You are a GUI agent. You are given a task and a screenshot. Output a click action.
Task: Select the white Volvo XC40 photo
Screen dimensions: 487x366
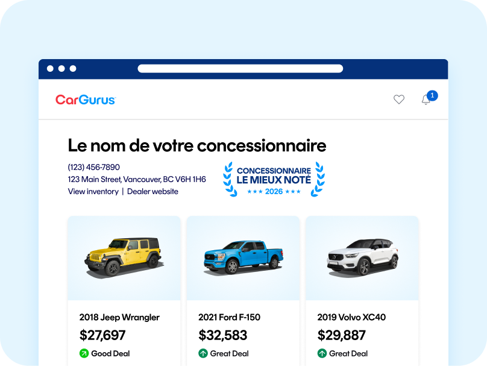(362, 257)
